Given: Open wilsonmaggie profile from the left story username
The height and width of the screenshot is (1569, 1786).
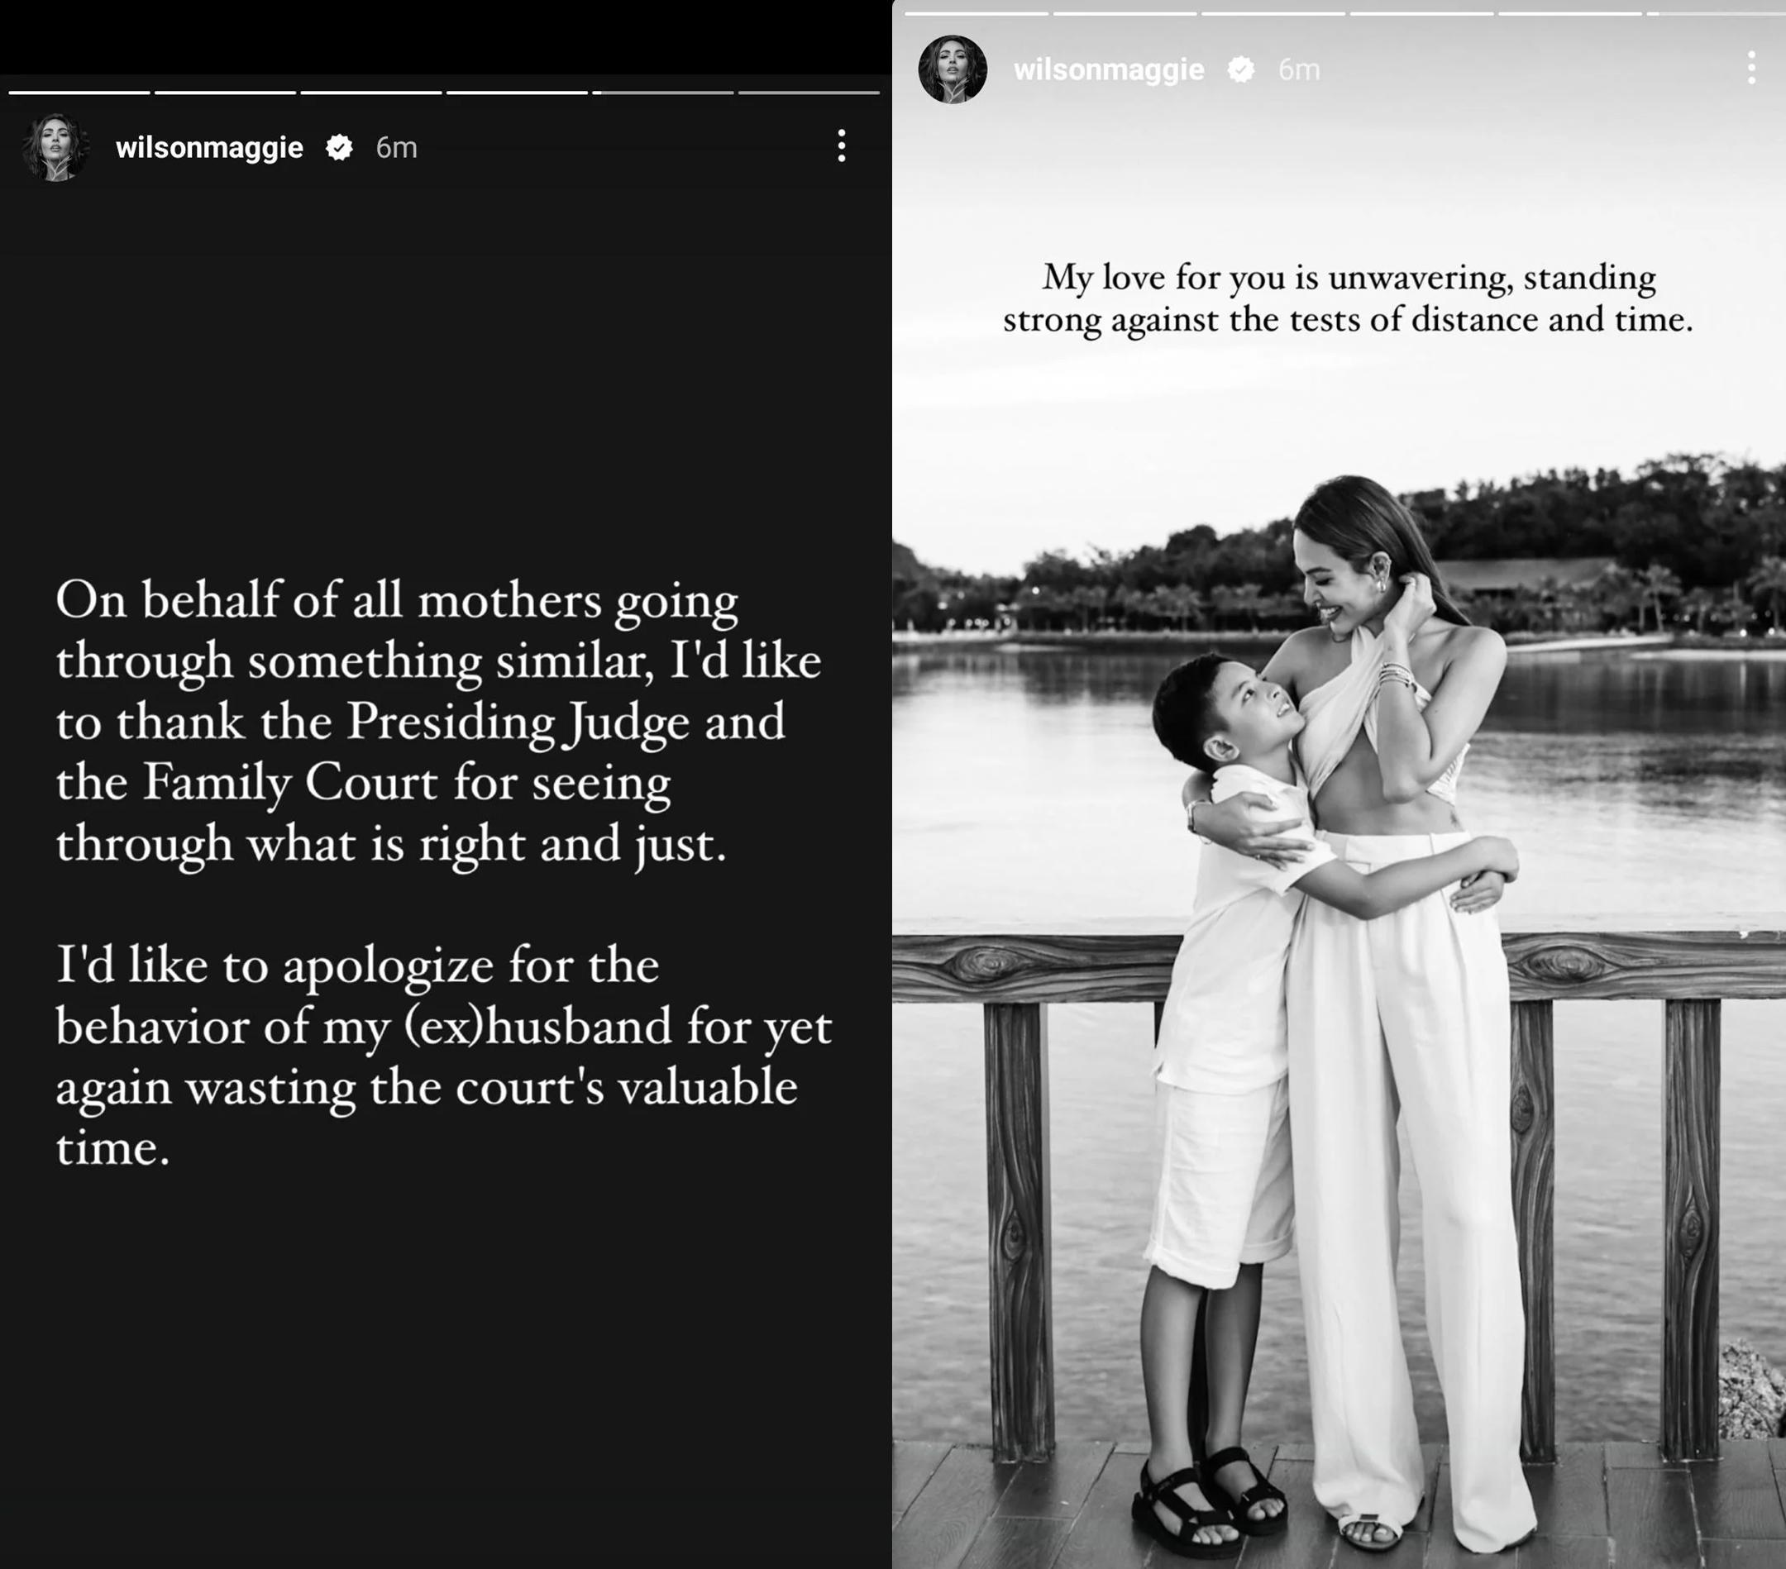Looking at the screenshot, I should click(209, 148).
